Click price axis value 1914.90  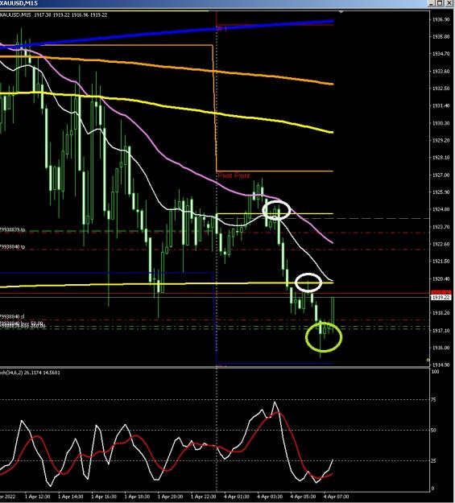[x=441, y=365]
